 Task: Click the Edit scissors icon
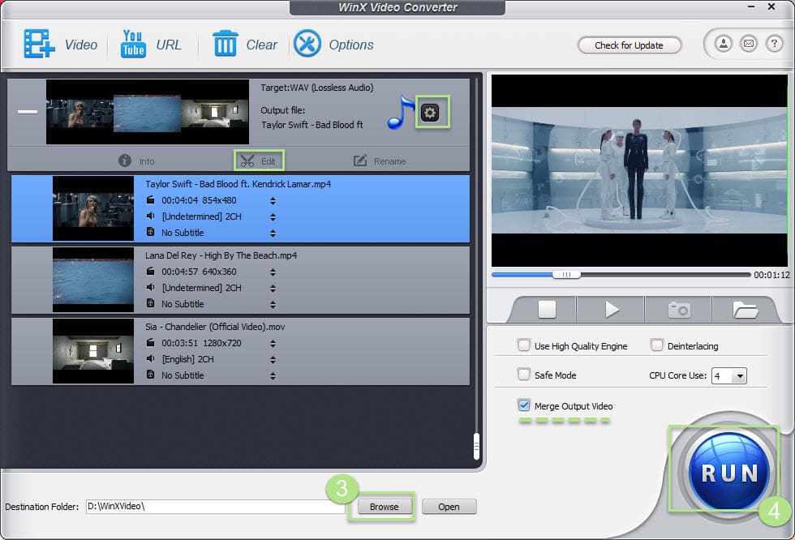click(247, 161)
